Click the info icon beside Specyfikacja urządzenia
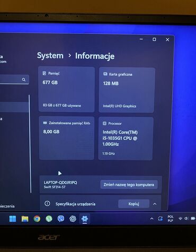The image size is (196, 252). 47,204
